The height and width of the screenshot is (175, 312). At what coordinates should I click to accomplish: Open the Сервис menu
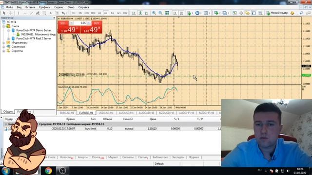59,7
